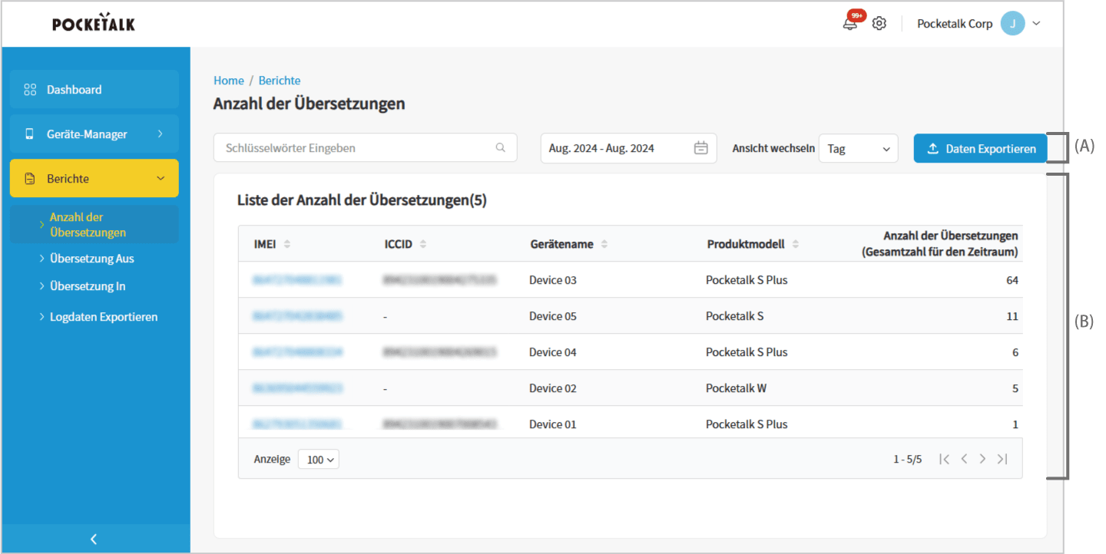Sort by IMEI column arrows

point(287,244)
